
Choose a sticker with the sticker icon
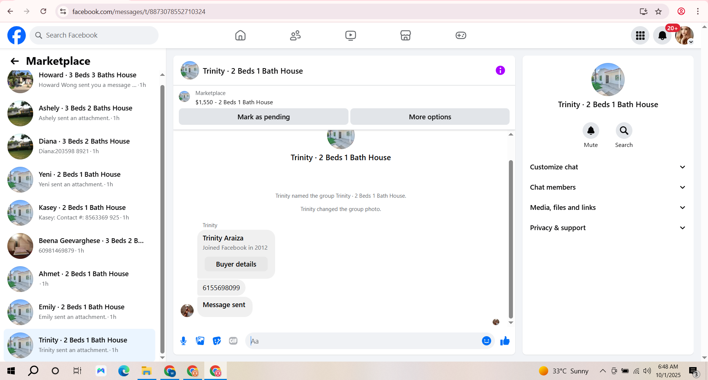[x=217, y=341]
